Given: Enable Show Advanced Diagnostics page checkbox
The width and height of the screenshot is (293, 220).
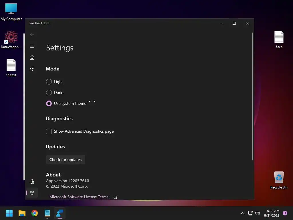Looking at the screenshot, I should point(49,131).
